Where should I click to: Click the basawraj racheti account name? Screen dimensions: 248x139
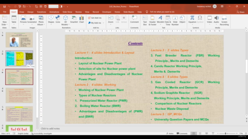point(204,7)
